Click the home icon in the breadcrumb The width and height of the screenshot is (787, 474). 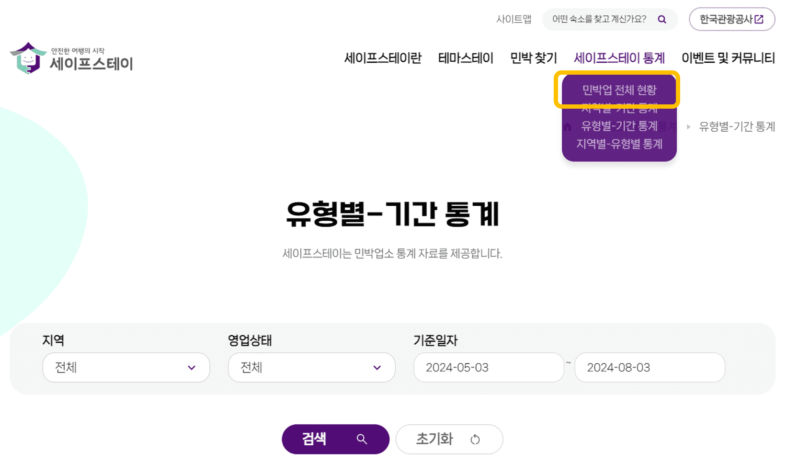point(568,126)
